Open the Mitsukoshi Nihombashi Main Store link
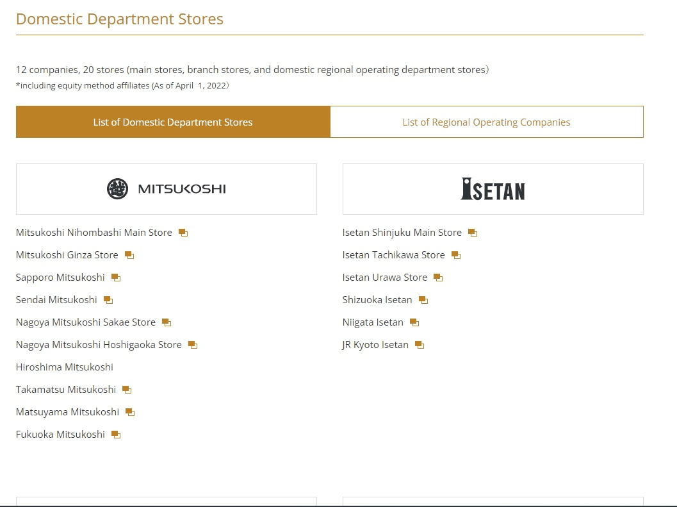The width and height of the screenshot is (677, 507). 94,233
